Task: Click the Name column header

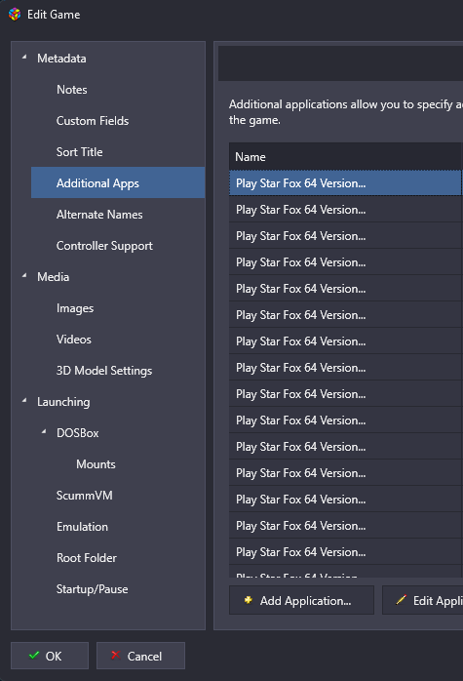Action: point(345,157)
